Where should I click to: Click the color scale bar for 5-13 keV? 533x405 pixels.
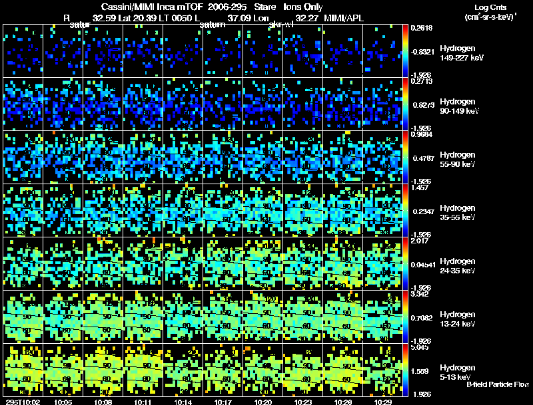click(x=405, y=370)
